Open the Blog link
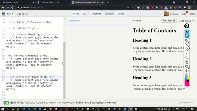Viewport: 197px width, 111px height. 184,14
